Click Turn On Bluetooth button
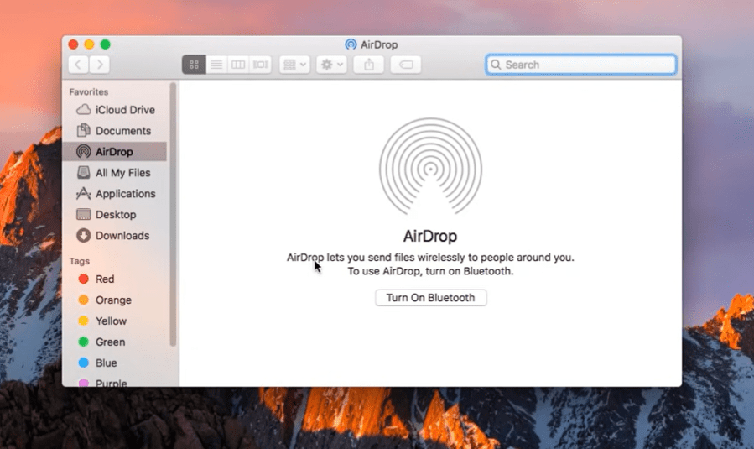 431,298
